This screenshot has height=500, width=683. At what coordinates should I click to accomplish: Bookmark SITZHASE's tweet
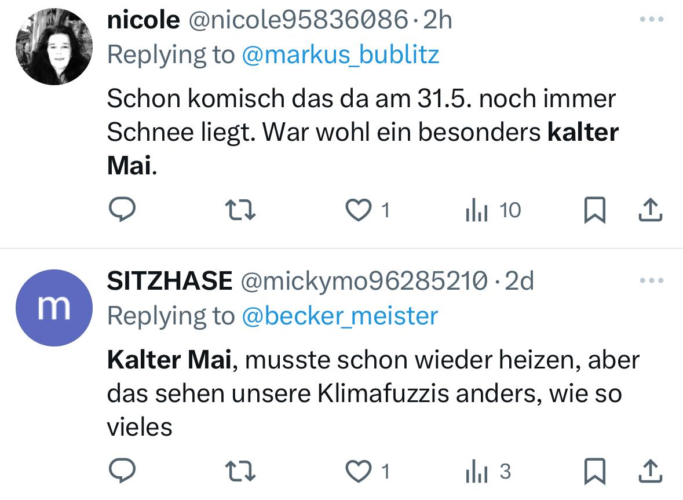594,471
